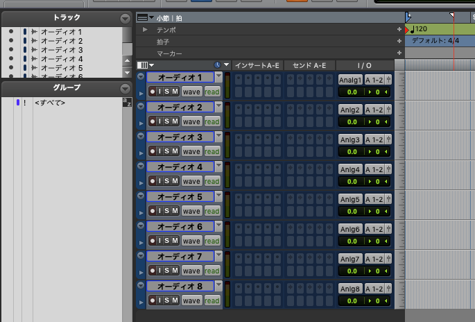
Task: Click the a-z group sort icon
Action: click(126, 103)
